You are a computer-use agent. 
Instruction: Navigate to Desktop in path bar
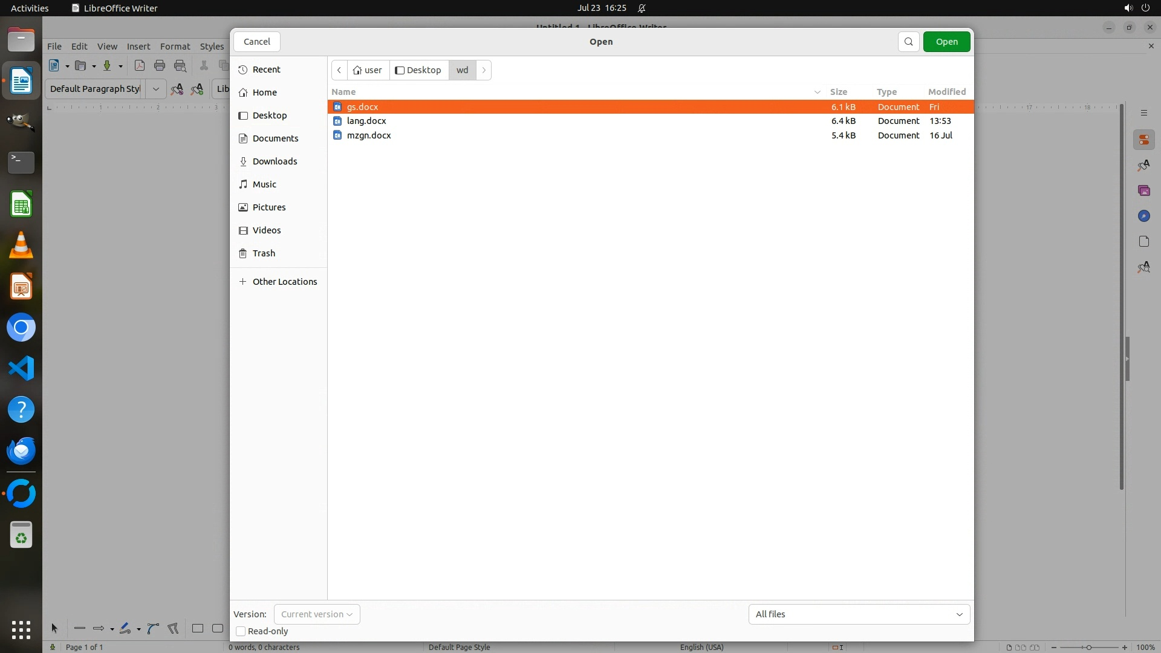tap(418, 70)
